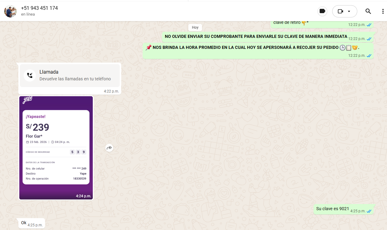The height and width of the screenshot is (230, 387).
Task: Click the label tag icon in header
Action: (322, 11)
